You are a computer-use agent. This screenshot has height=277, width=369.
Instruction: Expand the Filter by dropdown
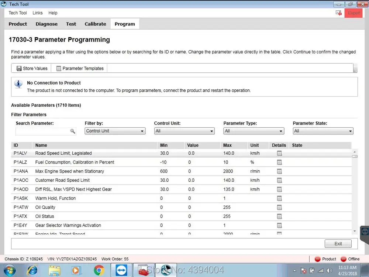click(115, 131)
